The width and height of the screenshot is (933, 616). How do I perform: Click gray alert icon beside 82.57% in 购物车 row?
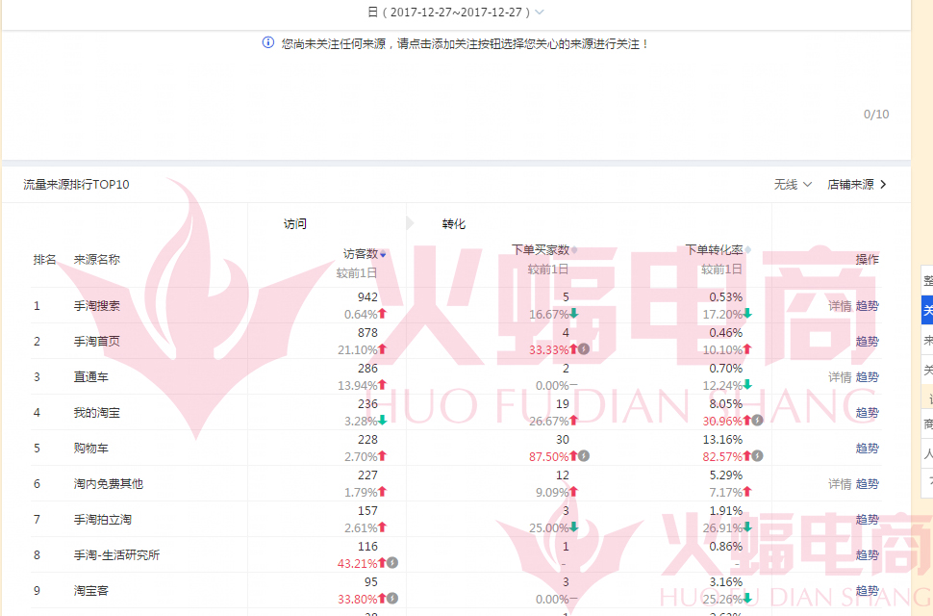click(758, 456)
